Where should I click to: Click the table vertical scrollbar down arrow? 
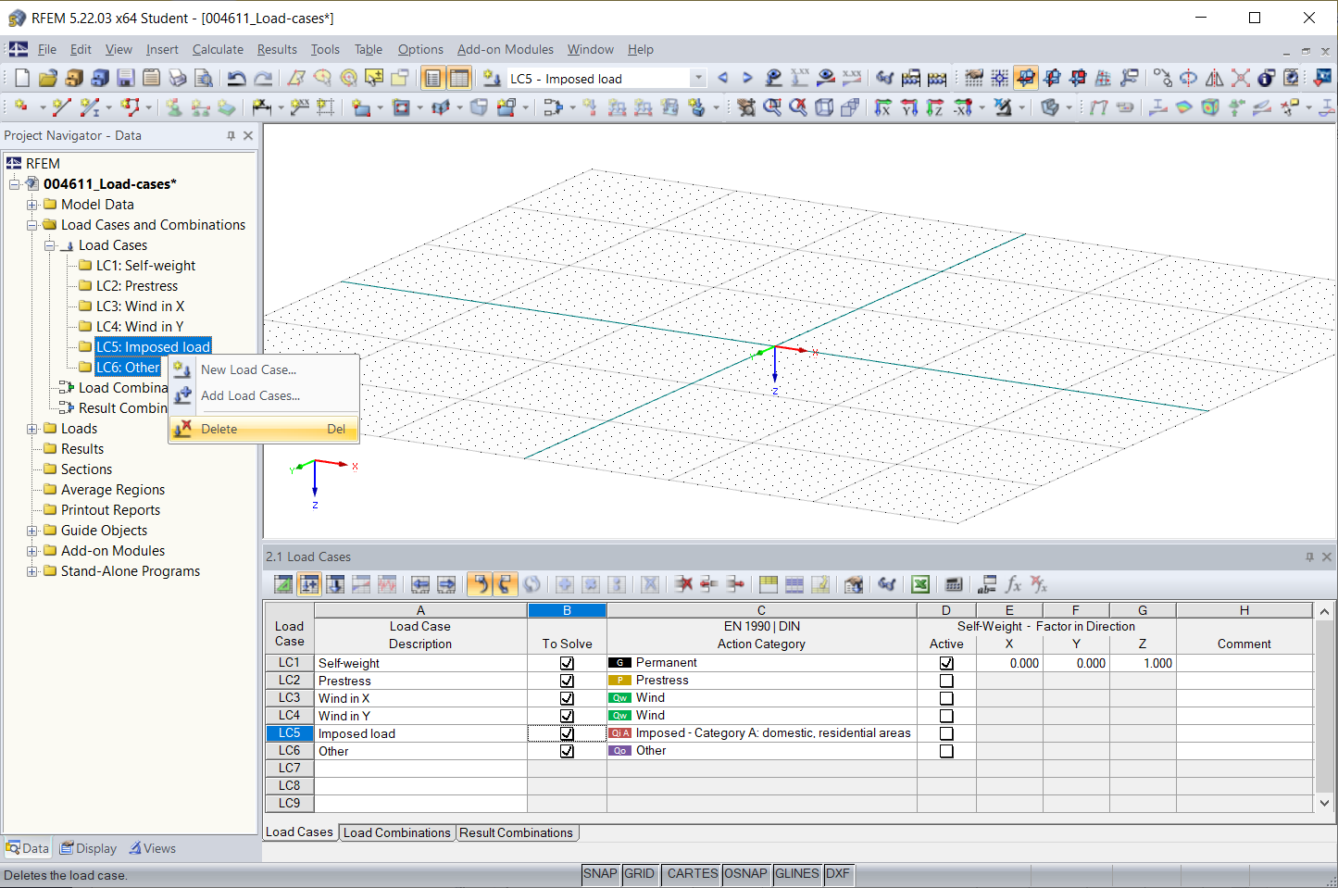[x=1324, y=804]
